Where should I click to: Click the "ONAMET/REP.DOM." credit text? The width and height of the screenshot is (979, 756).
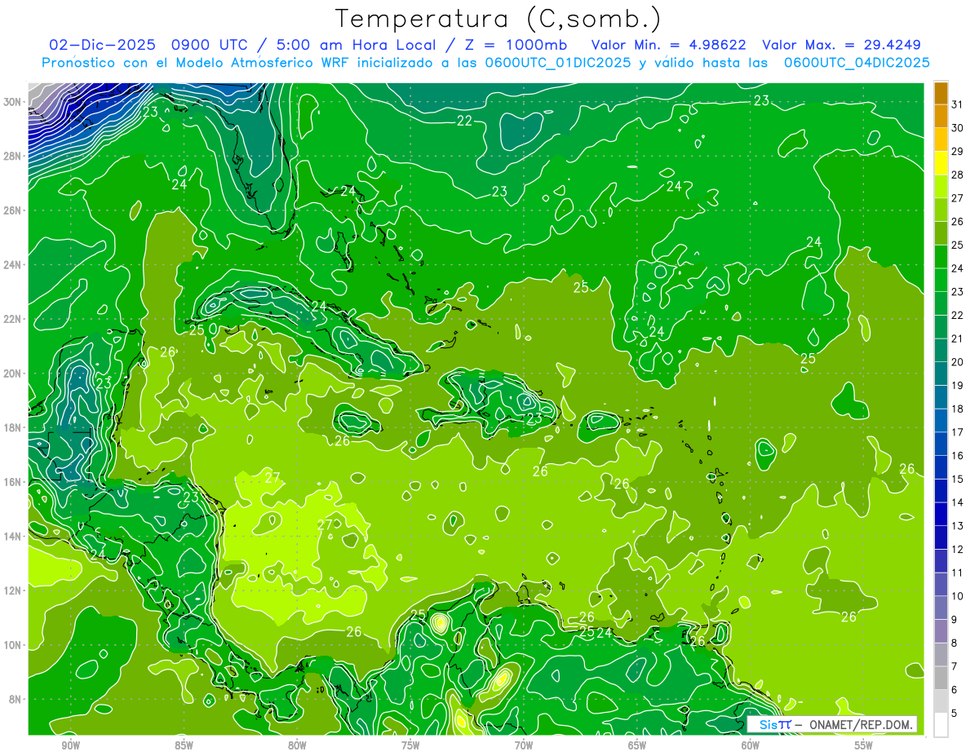pyautogui.click(x=860, y=725)
